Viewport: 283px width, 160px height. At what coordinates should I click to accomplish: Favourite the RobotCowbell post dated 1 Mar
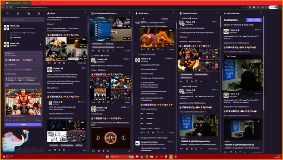click(x=104, y=102)
